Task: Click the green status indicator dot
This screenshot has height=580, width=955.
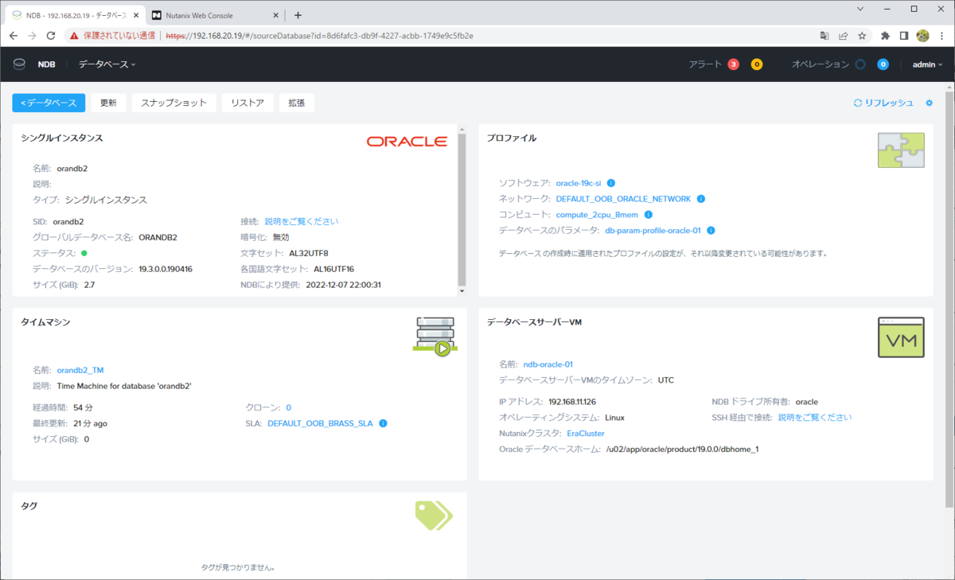Action: coord(84,253)
